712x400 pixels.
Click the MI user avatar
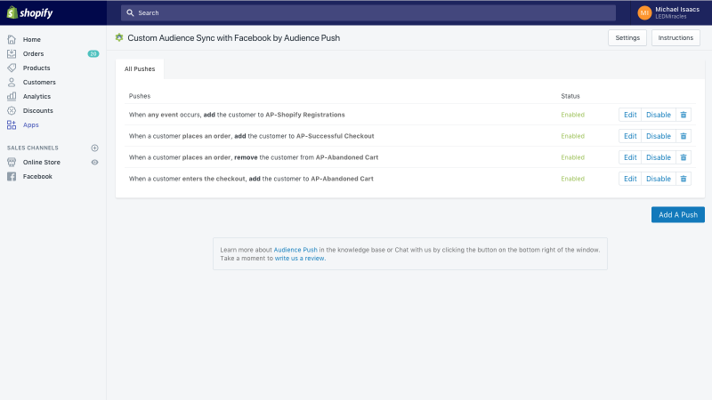pyautogui.click(x=644, y=12)
